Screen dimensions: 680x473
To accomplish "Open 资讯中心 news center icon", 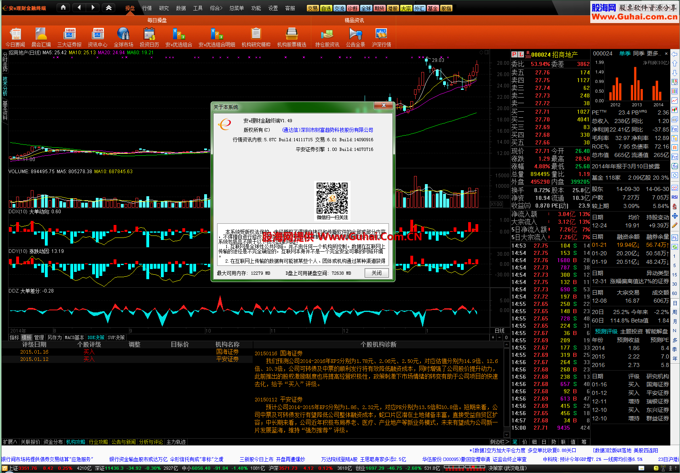I will [97, 37].
